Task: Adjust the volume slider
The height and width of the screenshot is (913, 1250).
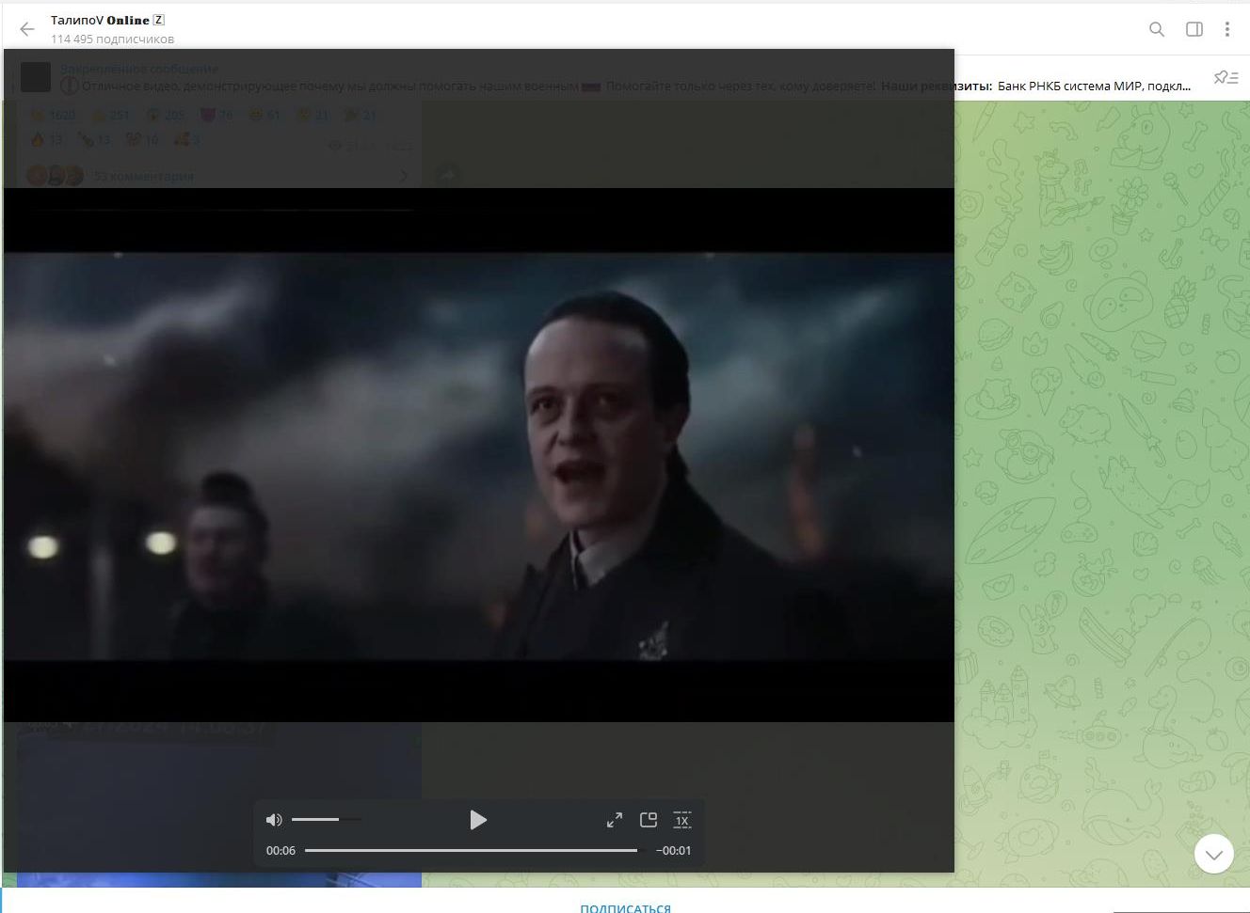Action: pyautogui.click(x=326, y=820)
